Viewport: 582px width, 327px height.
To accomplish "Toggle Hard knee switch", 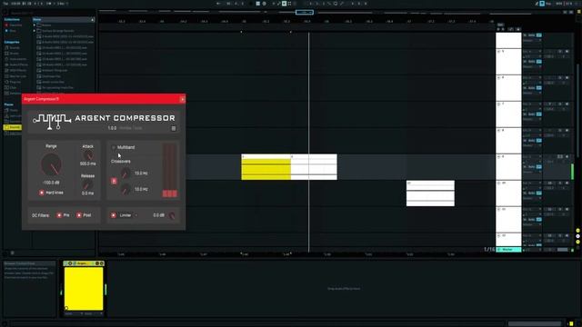I will (42, 193).
